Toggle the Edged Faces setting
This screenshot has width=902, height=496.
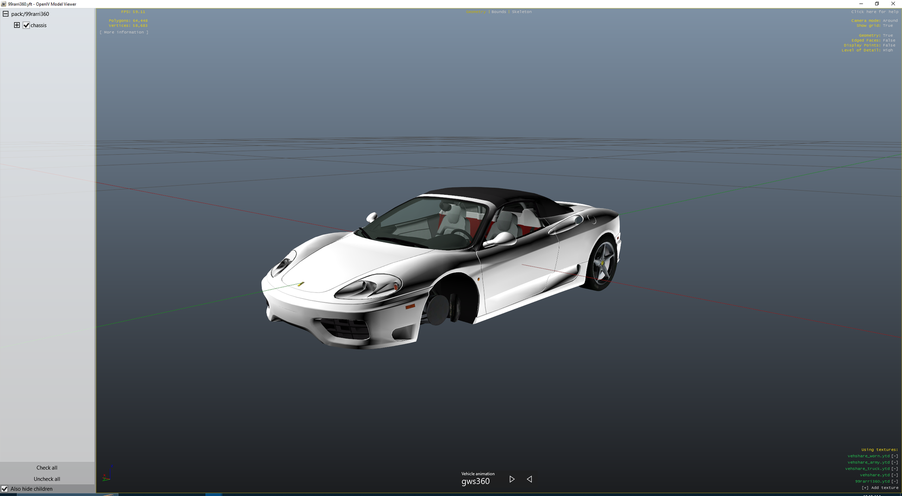(889, 40)
